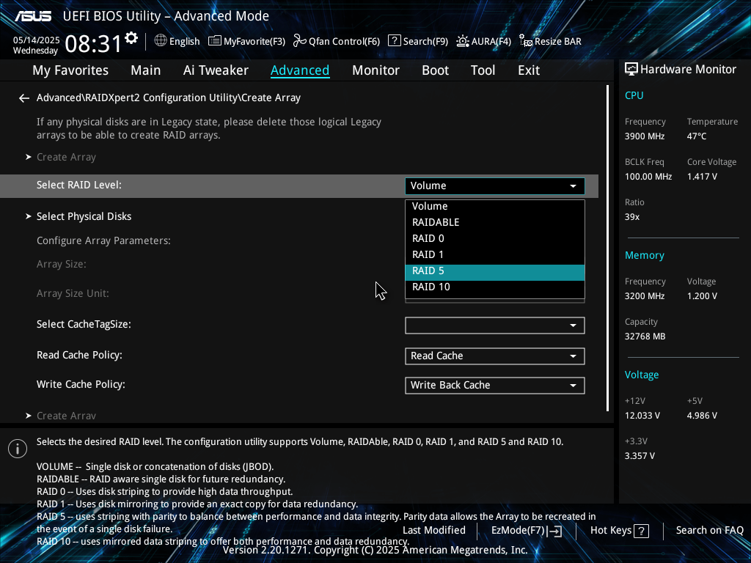Select RAID 10 option in the list
The width and height of the screenshot is (751, 563).
(494, 287)
